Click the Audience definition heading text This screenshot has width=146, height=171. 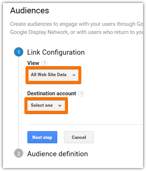tap(58, 154)
